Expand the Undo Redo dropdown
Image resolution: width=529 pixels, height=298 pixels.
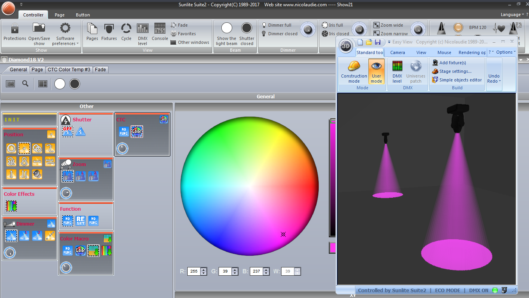coord(494,78)
